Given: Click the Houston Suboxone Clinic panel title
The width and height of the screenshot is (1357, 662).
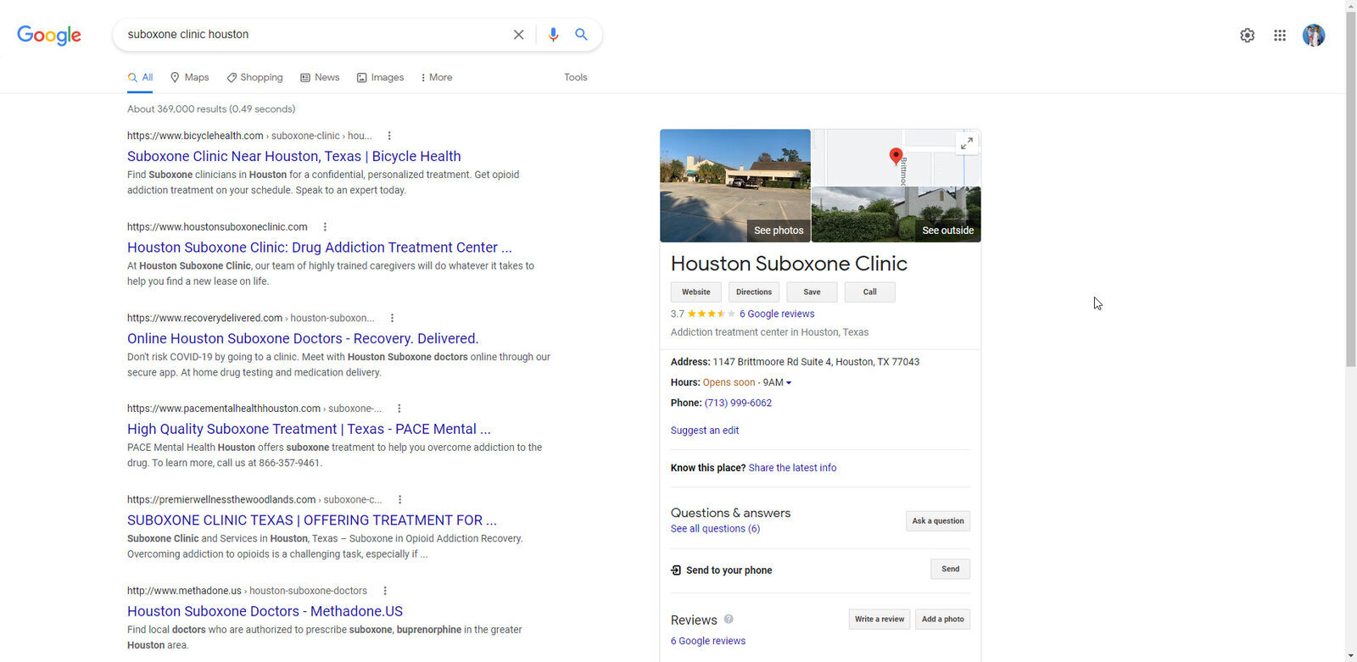Looking at the screenshot, I should pyautogui.click(x=789, y=264).
